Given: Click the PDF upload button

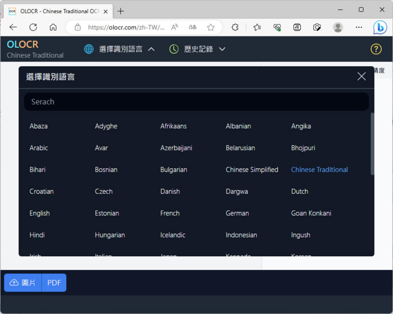Looking at the screenshot, I should 54,283.
